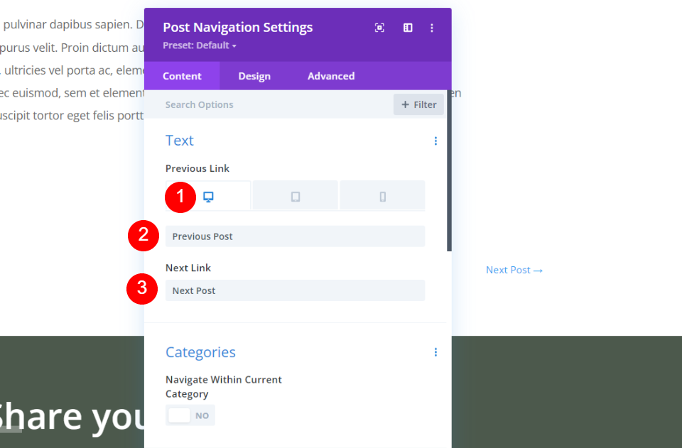Click the expand modal fullscreen icon
This screenshot has width=682, height=448.
click(x=379, y=28)
